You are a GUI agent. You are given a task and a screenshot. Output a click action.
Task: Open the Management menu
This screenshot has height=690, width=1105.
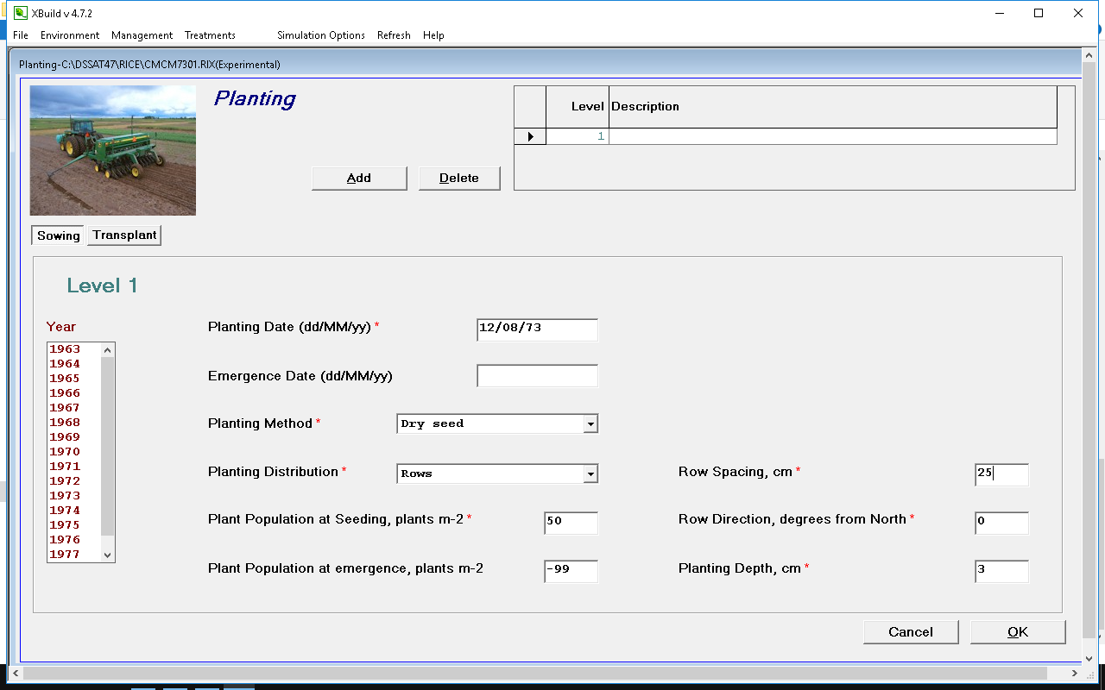pyautogui.click(x=142, y=35)
